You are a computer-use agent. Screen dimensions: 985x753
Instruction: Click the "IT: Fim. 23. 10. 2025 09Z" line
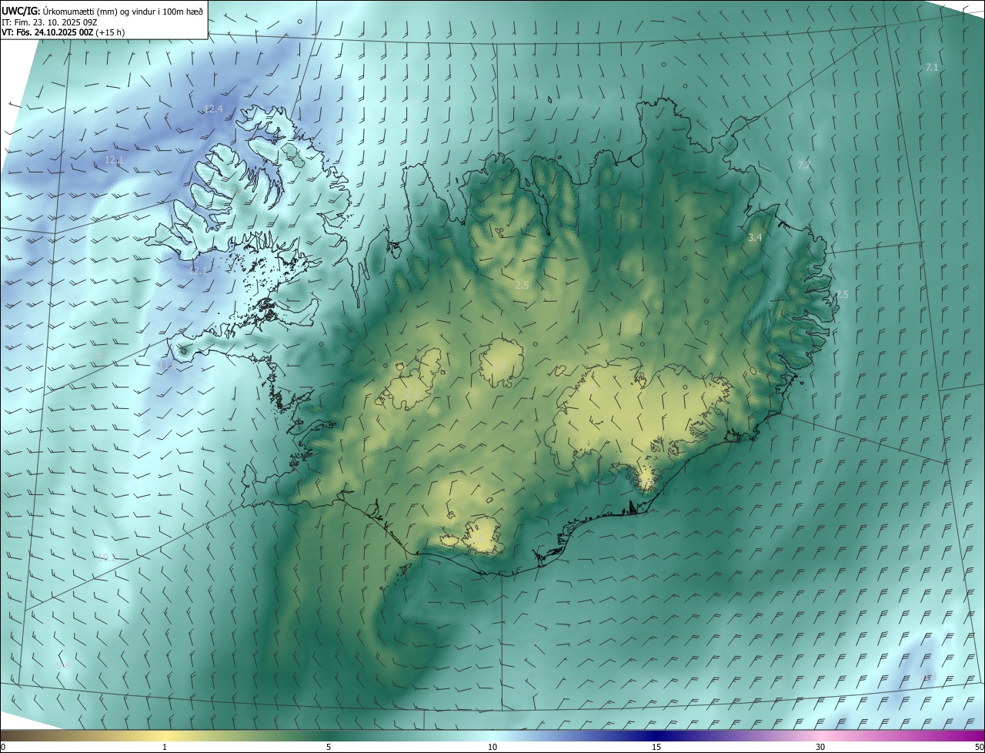click(48, 22)
